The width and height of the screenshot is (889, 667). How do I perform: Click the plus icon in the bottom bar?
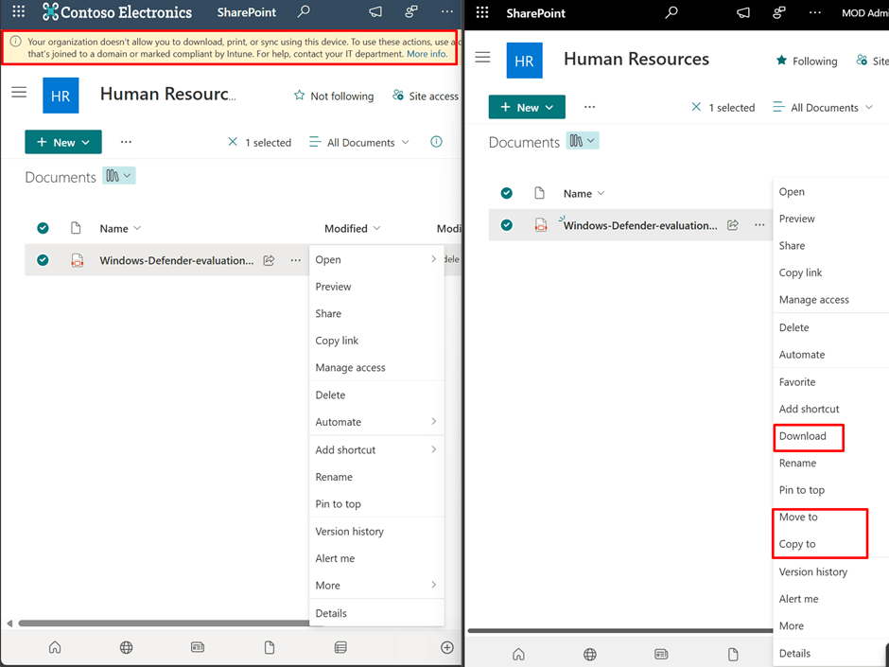[x=446, y=647]
